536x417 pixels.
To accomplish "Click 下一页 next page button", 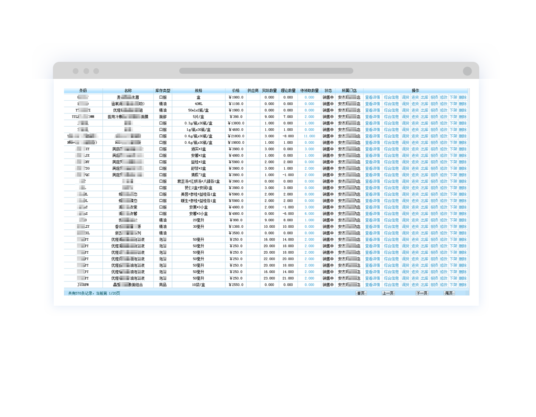I will point(422,293).
